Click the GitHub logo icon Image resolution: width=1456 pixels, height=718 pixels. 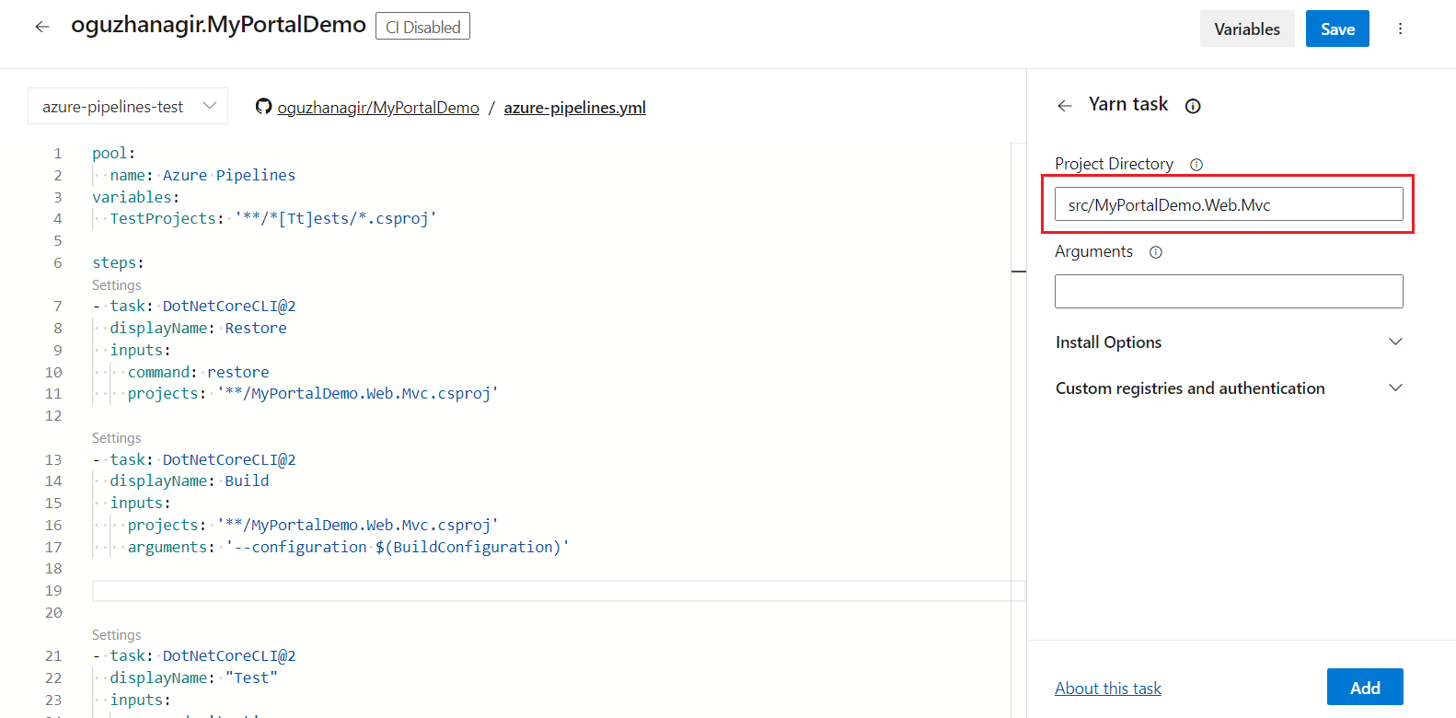click(x=263, y=107)
